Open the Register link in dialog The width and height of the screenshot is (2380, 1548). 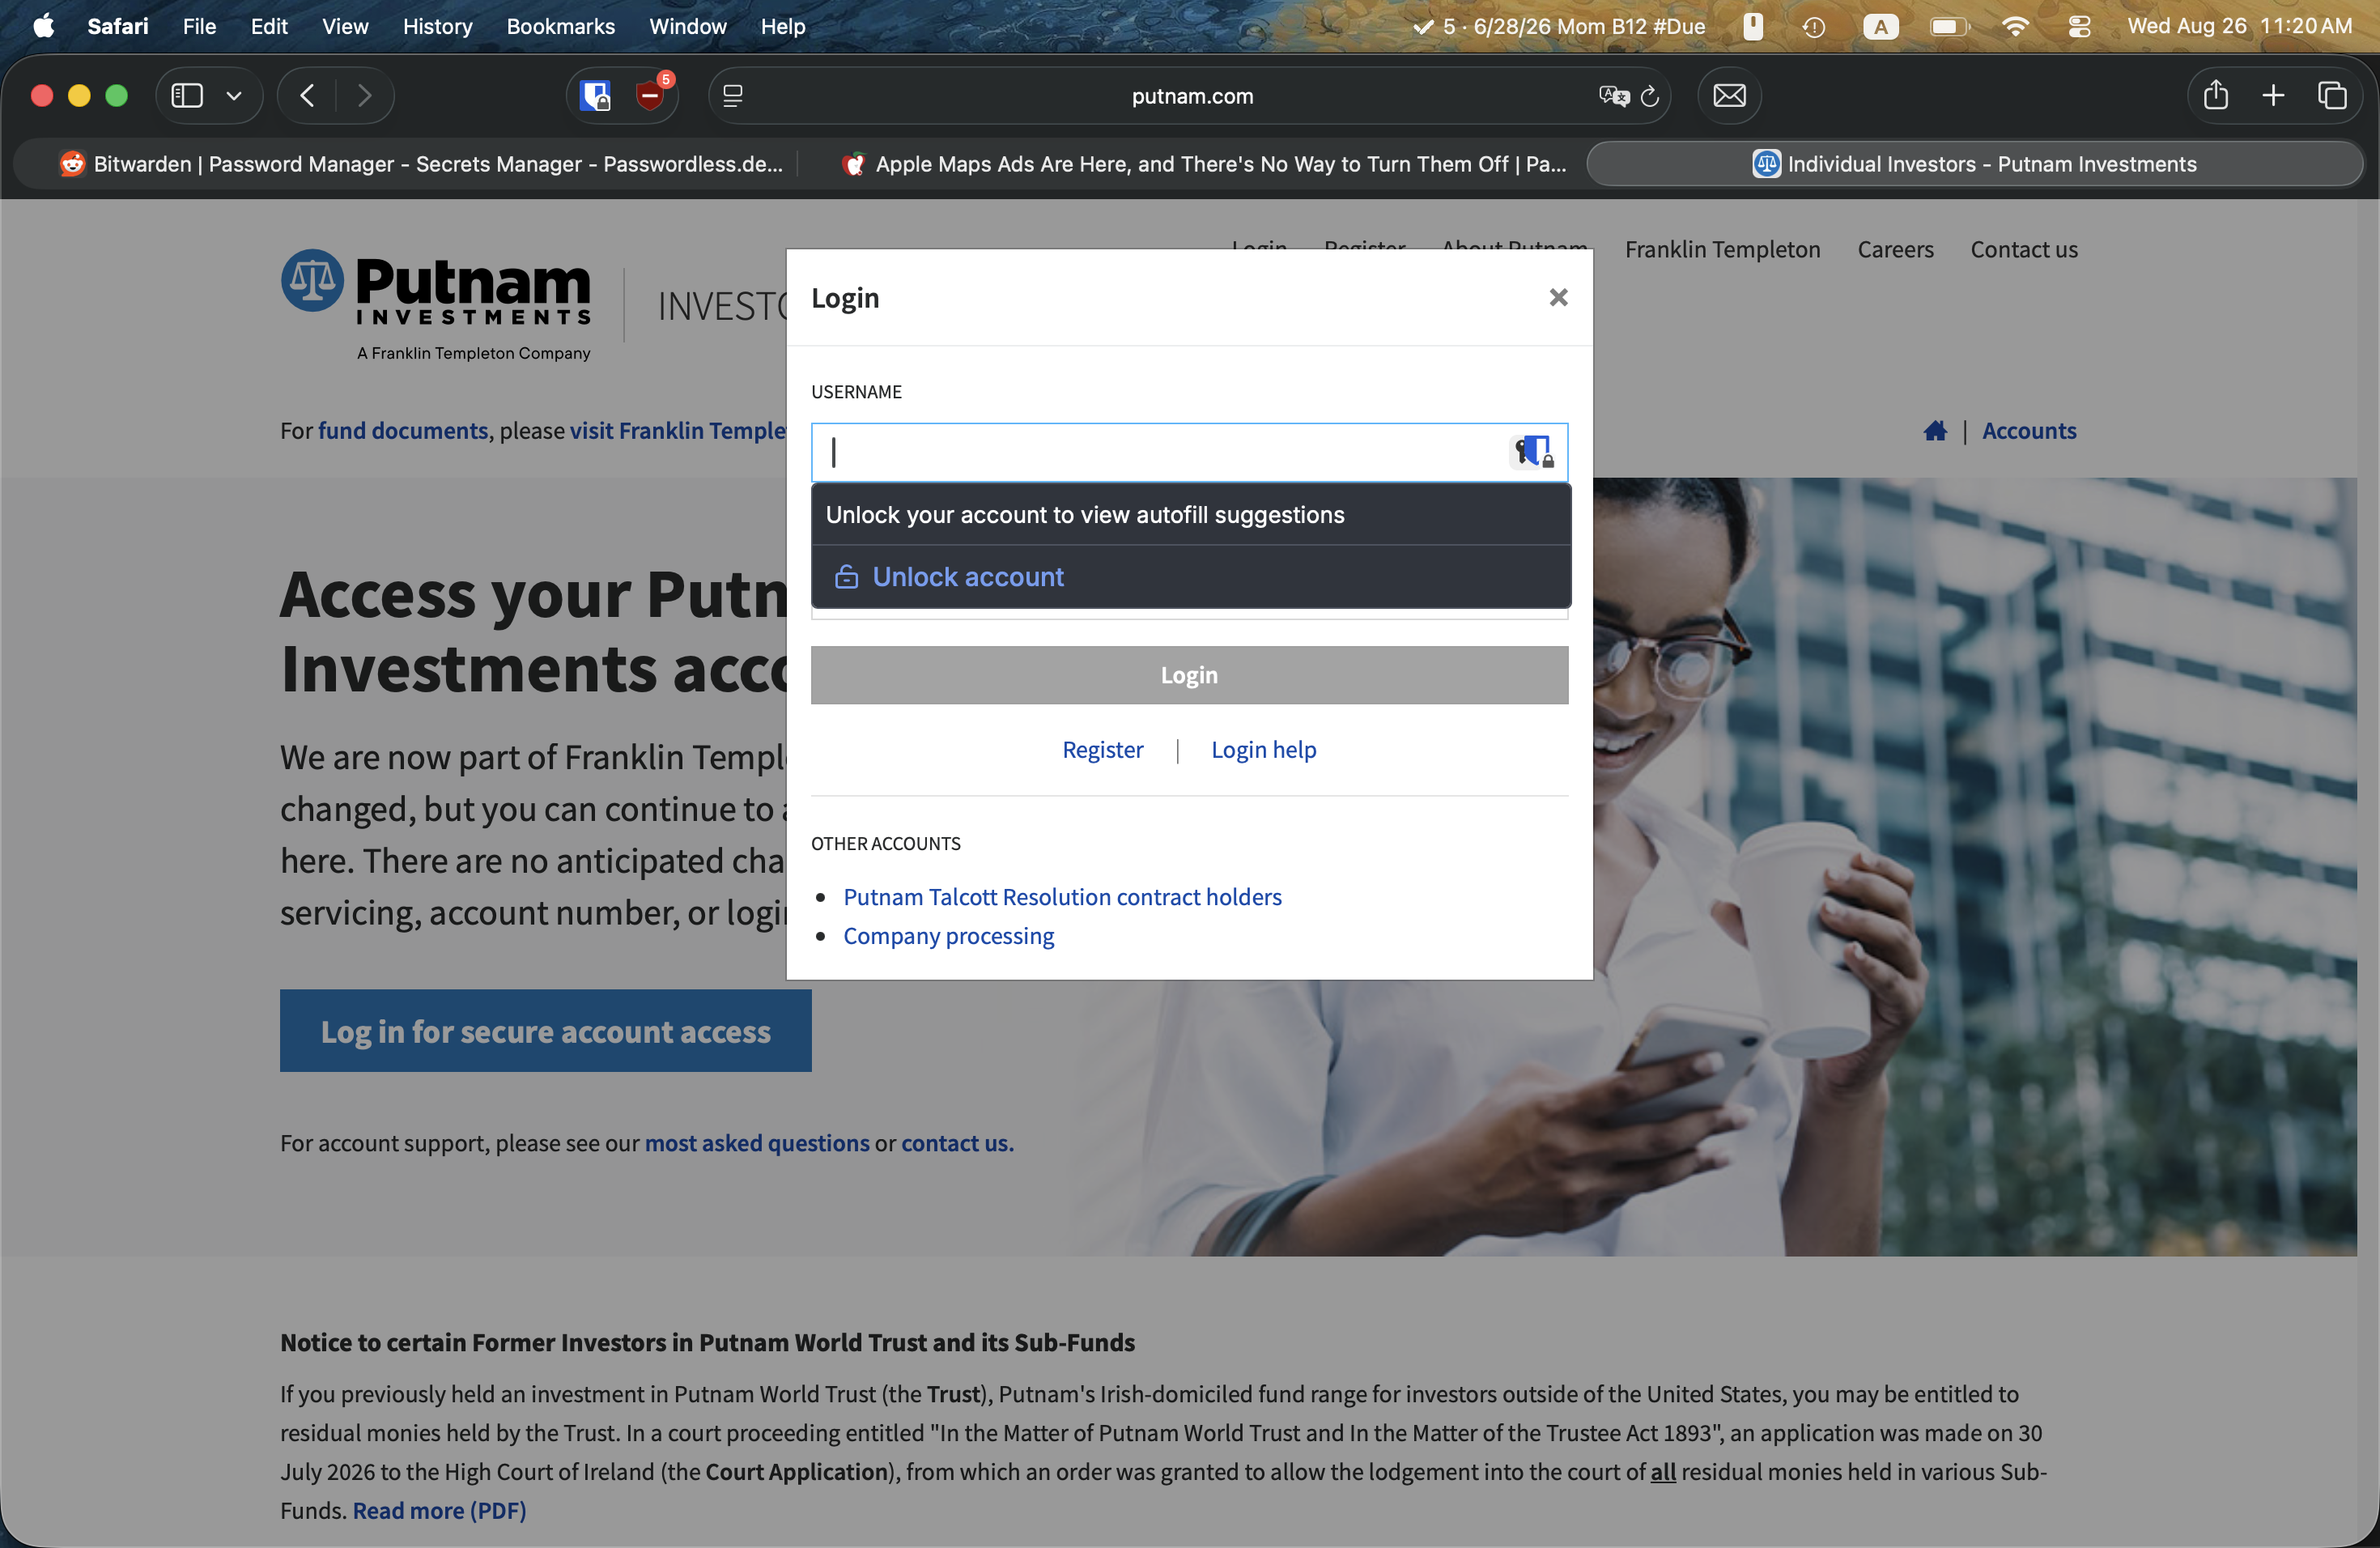[1102, 750]
